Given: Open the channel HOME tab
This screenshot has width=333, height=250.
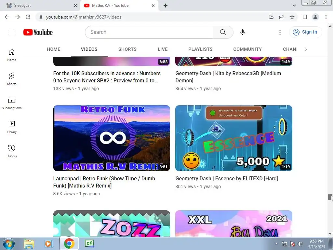Looking at the screenshot, I should tap(54, 49).
